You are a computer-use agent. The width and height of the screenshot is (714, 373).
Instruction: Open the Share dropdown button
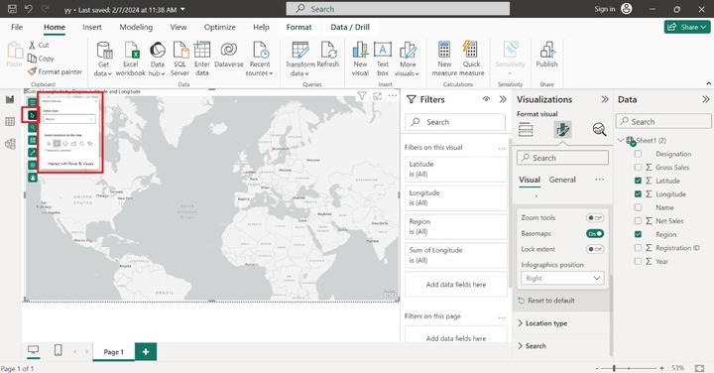tap(687, 27)
